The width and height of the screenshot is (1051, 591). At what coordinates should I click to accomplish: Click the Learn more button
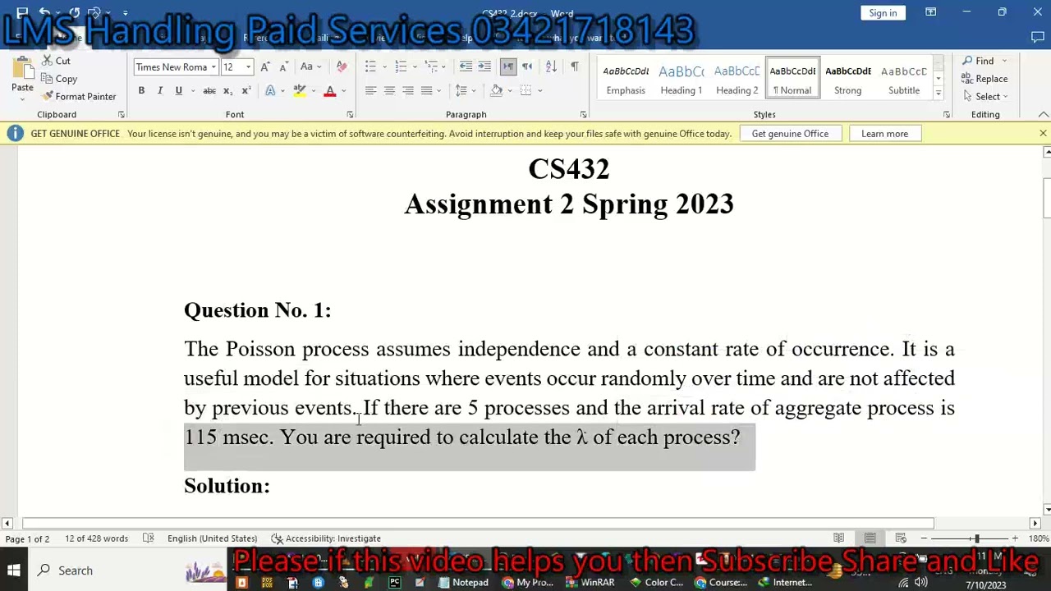tap(884, 134)
